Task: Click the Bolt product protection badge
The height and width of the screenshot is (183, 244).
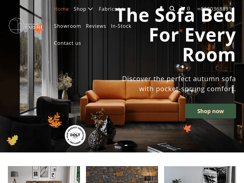Action: point(75,136)
